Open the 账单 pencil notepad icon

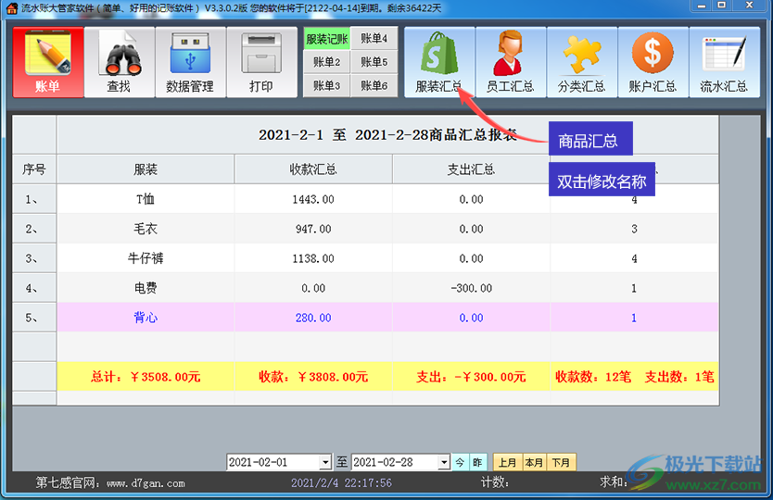(x=48, y=62)
